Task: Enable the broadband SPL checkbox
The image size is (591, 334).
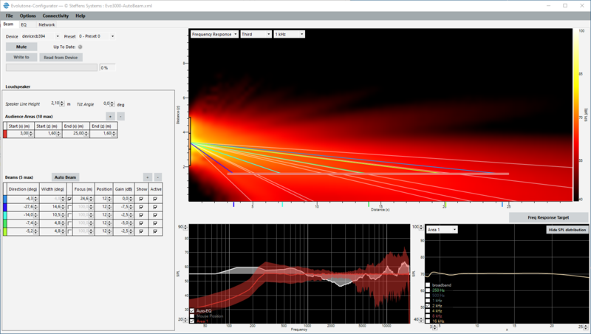Action: pyautogui.click(x=428, y=285)
